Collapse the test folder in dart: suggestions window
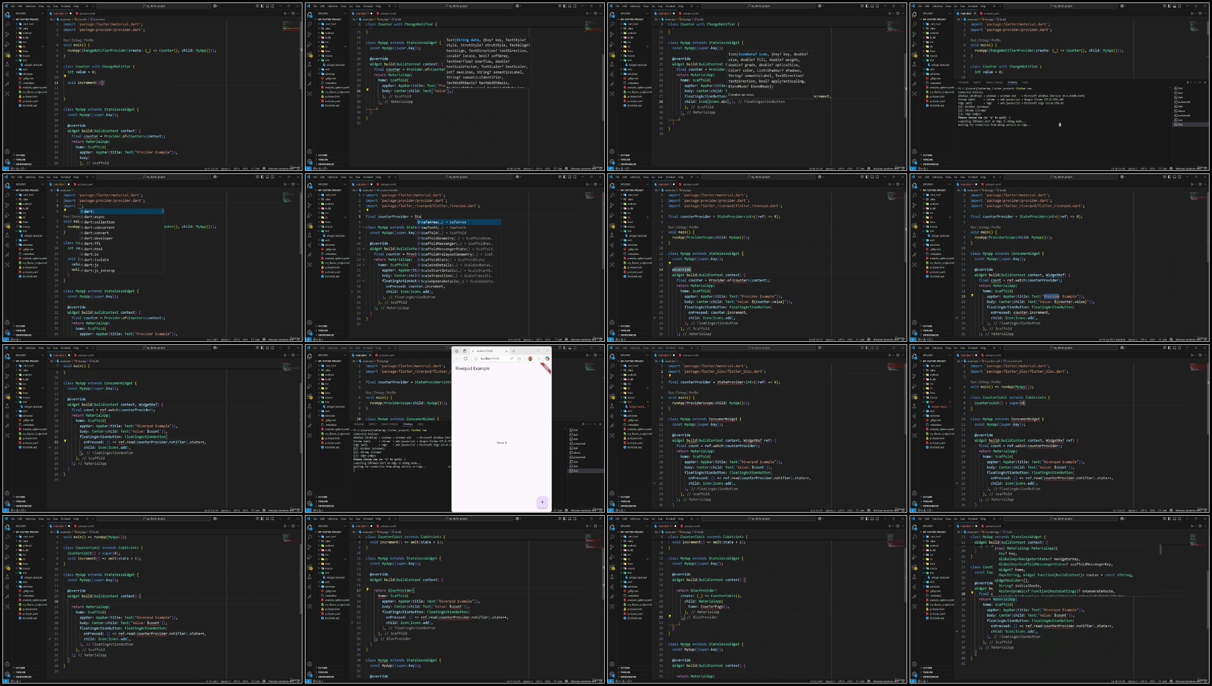 [24, 231]
